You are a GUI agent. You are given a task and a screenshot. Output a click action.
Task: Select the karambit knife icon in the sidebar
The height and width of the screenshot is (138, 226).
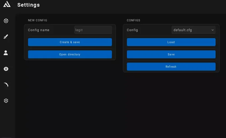(x=6, y=85)
